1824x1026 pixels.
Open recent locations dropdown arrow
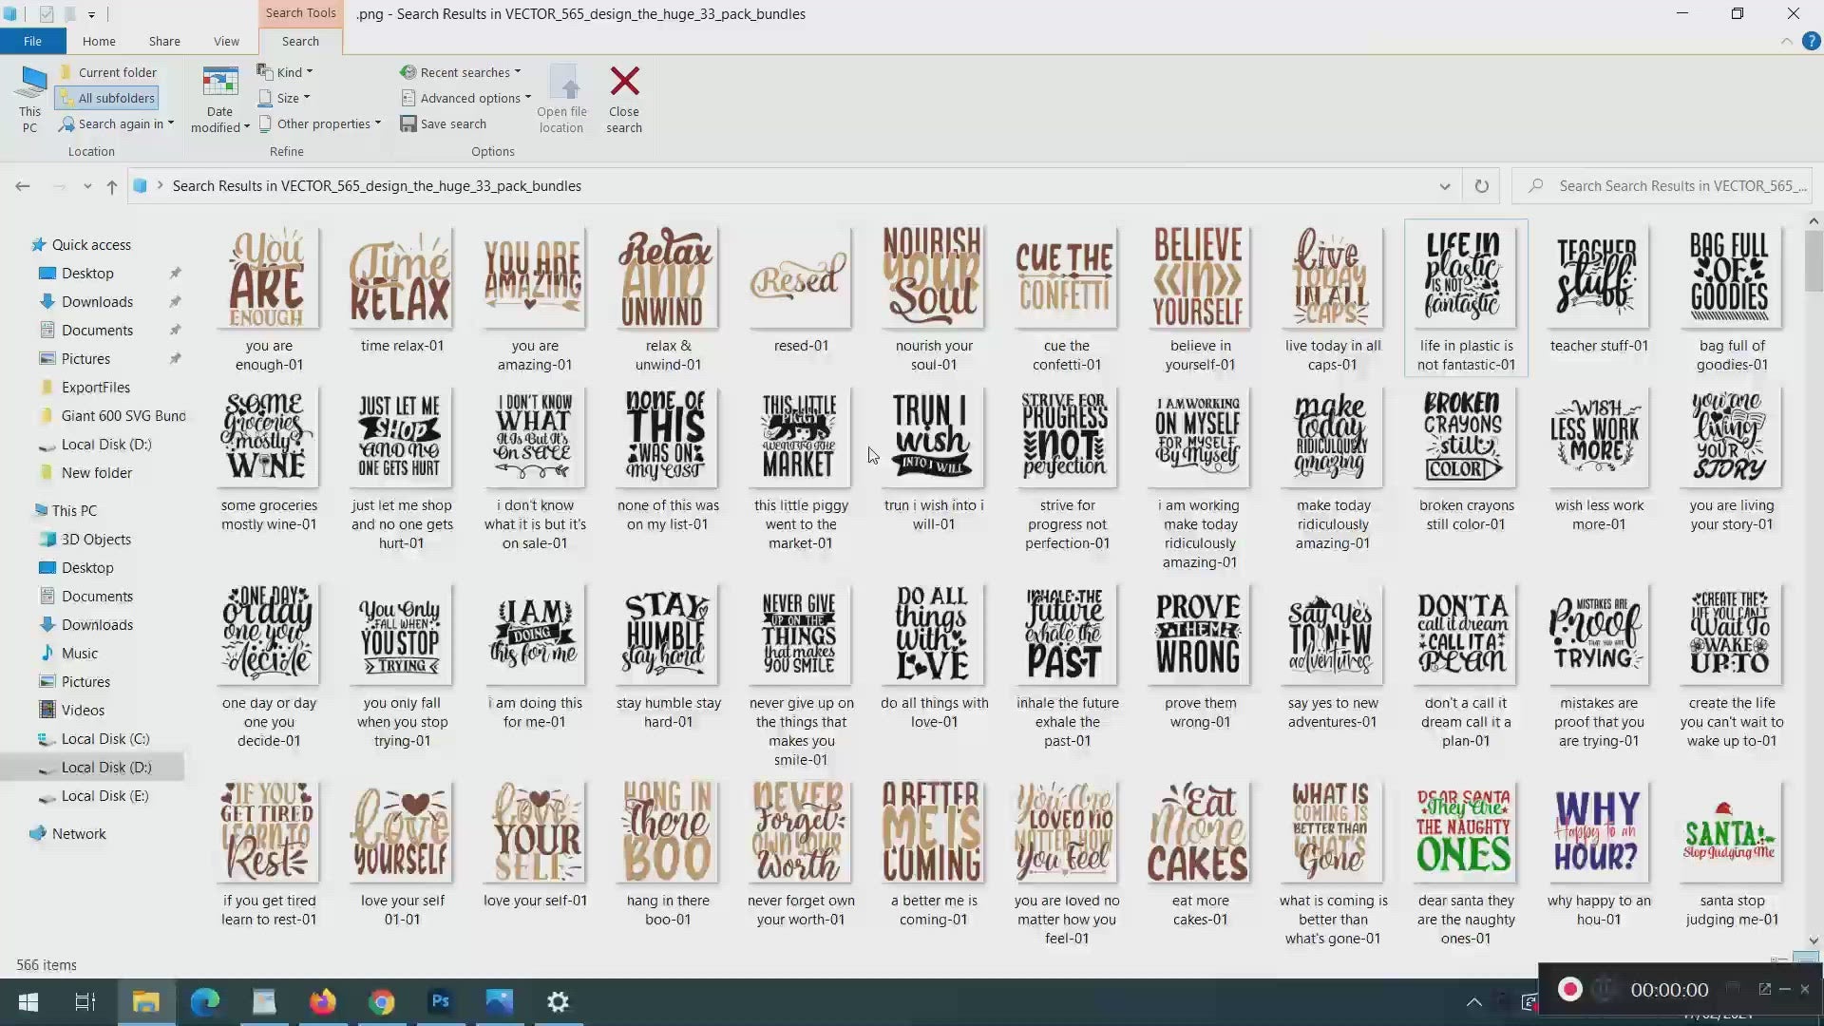(87, 186)
